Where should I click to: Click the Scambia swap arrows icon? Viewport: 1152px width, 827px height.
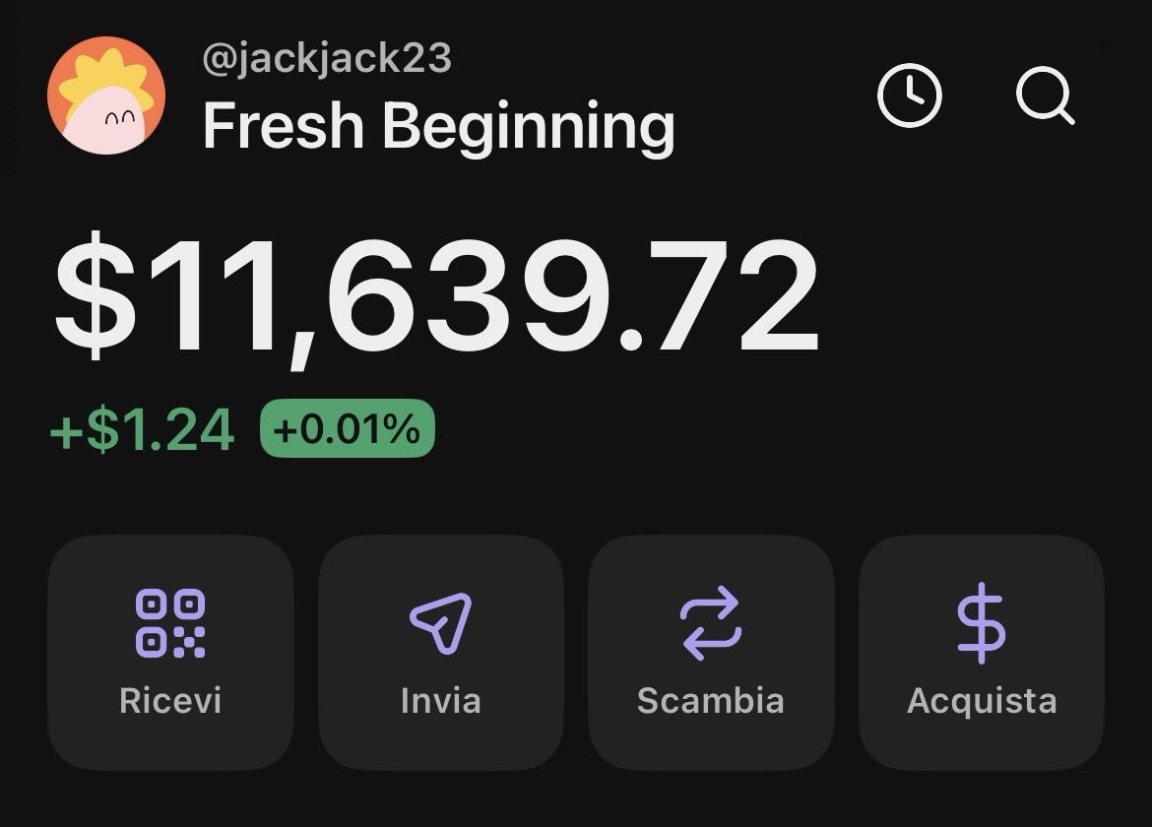[x=710, y=623]
